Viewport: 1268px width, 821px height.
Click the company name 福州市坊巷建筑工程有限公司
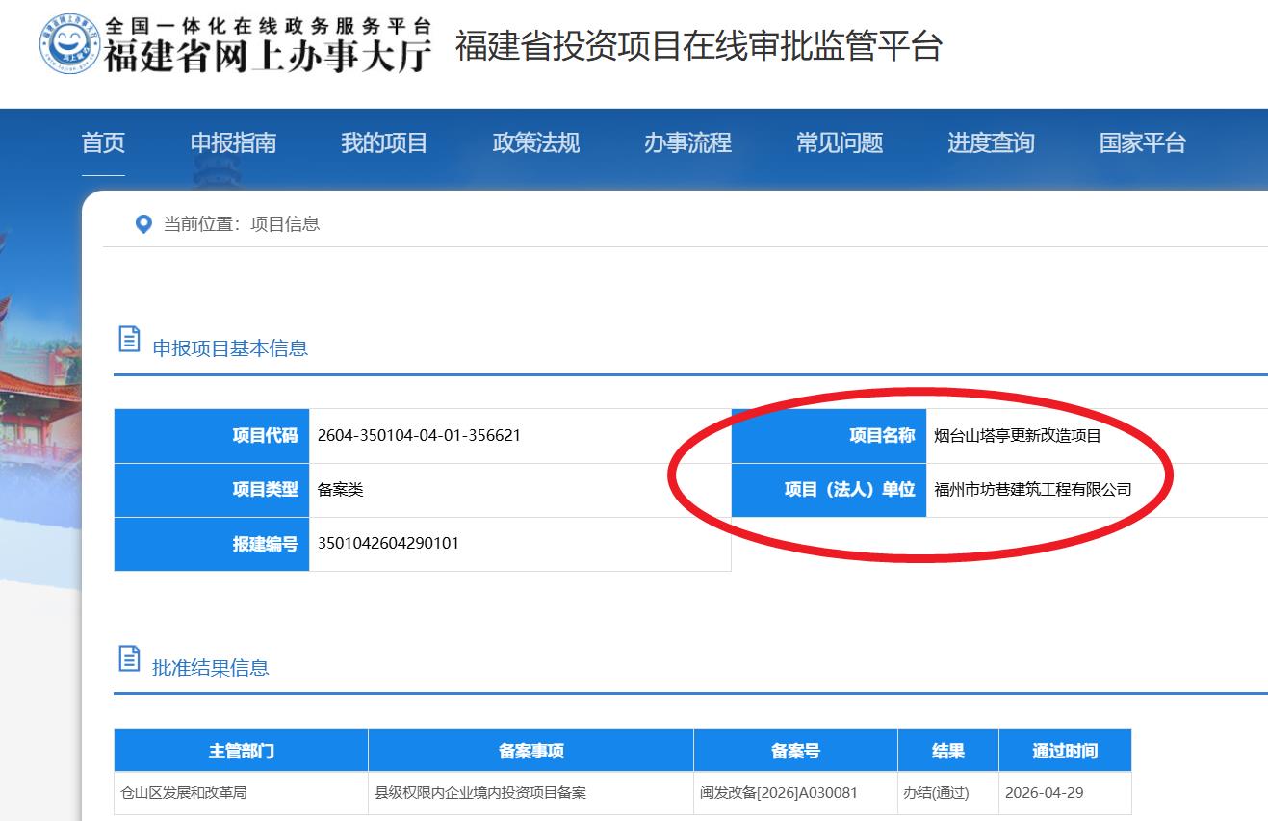pyautogui.click(x=1032, y=490)
